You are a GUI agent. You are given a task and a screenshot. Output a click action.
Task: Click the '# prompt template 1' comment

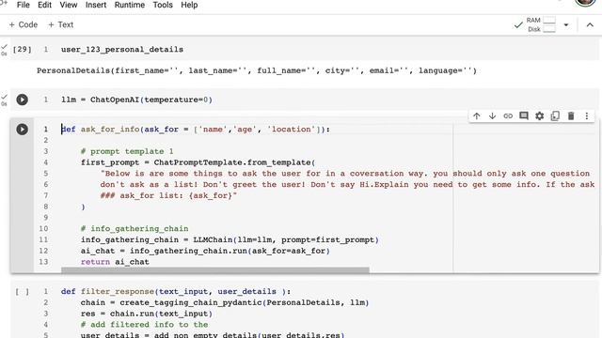tap(127, 151)
